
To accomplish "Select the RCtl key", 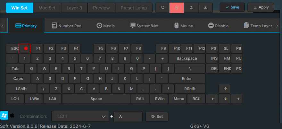I will coord(196,99).
